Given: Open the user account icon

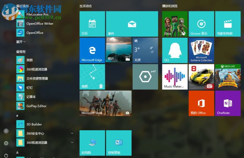Looking at the screenshot, I should point(6,131).
